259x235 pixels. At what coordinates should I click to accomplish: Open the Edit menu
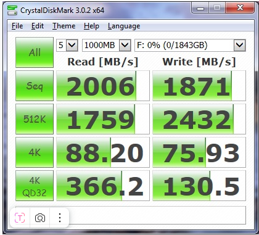[x=38, y=26]
